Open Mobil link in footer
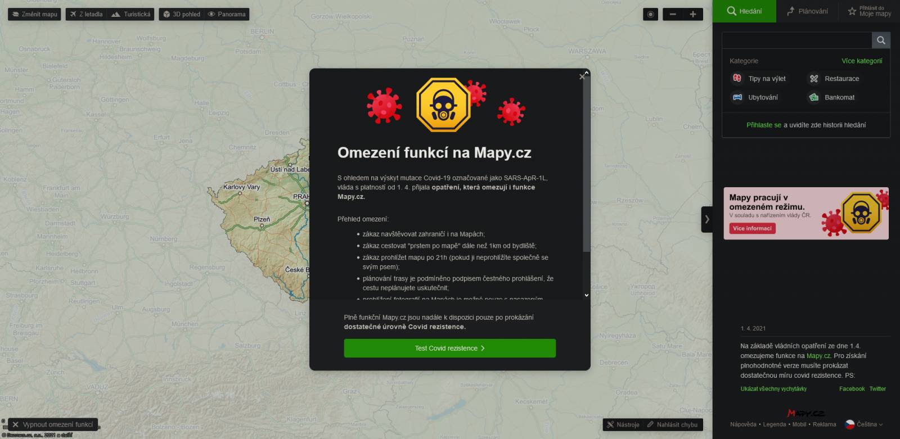 coord(799,424)
